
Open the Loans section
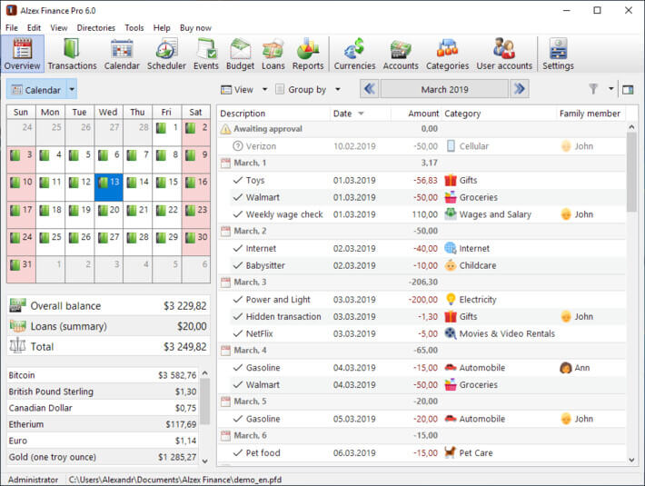(x=273, y=55)
